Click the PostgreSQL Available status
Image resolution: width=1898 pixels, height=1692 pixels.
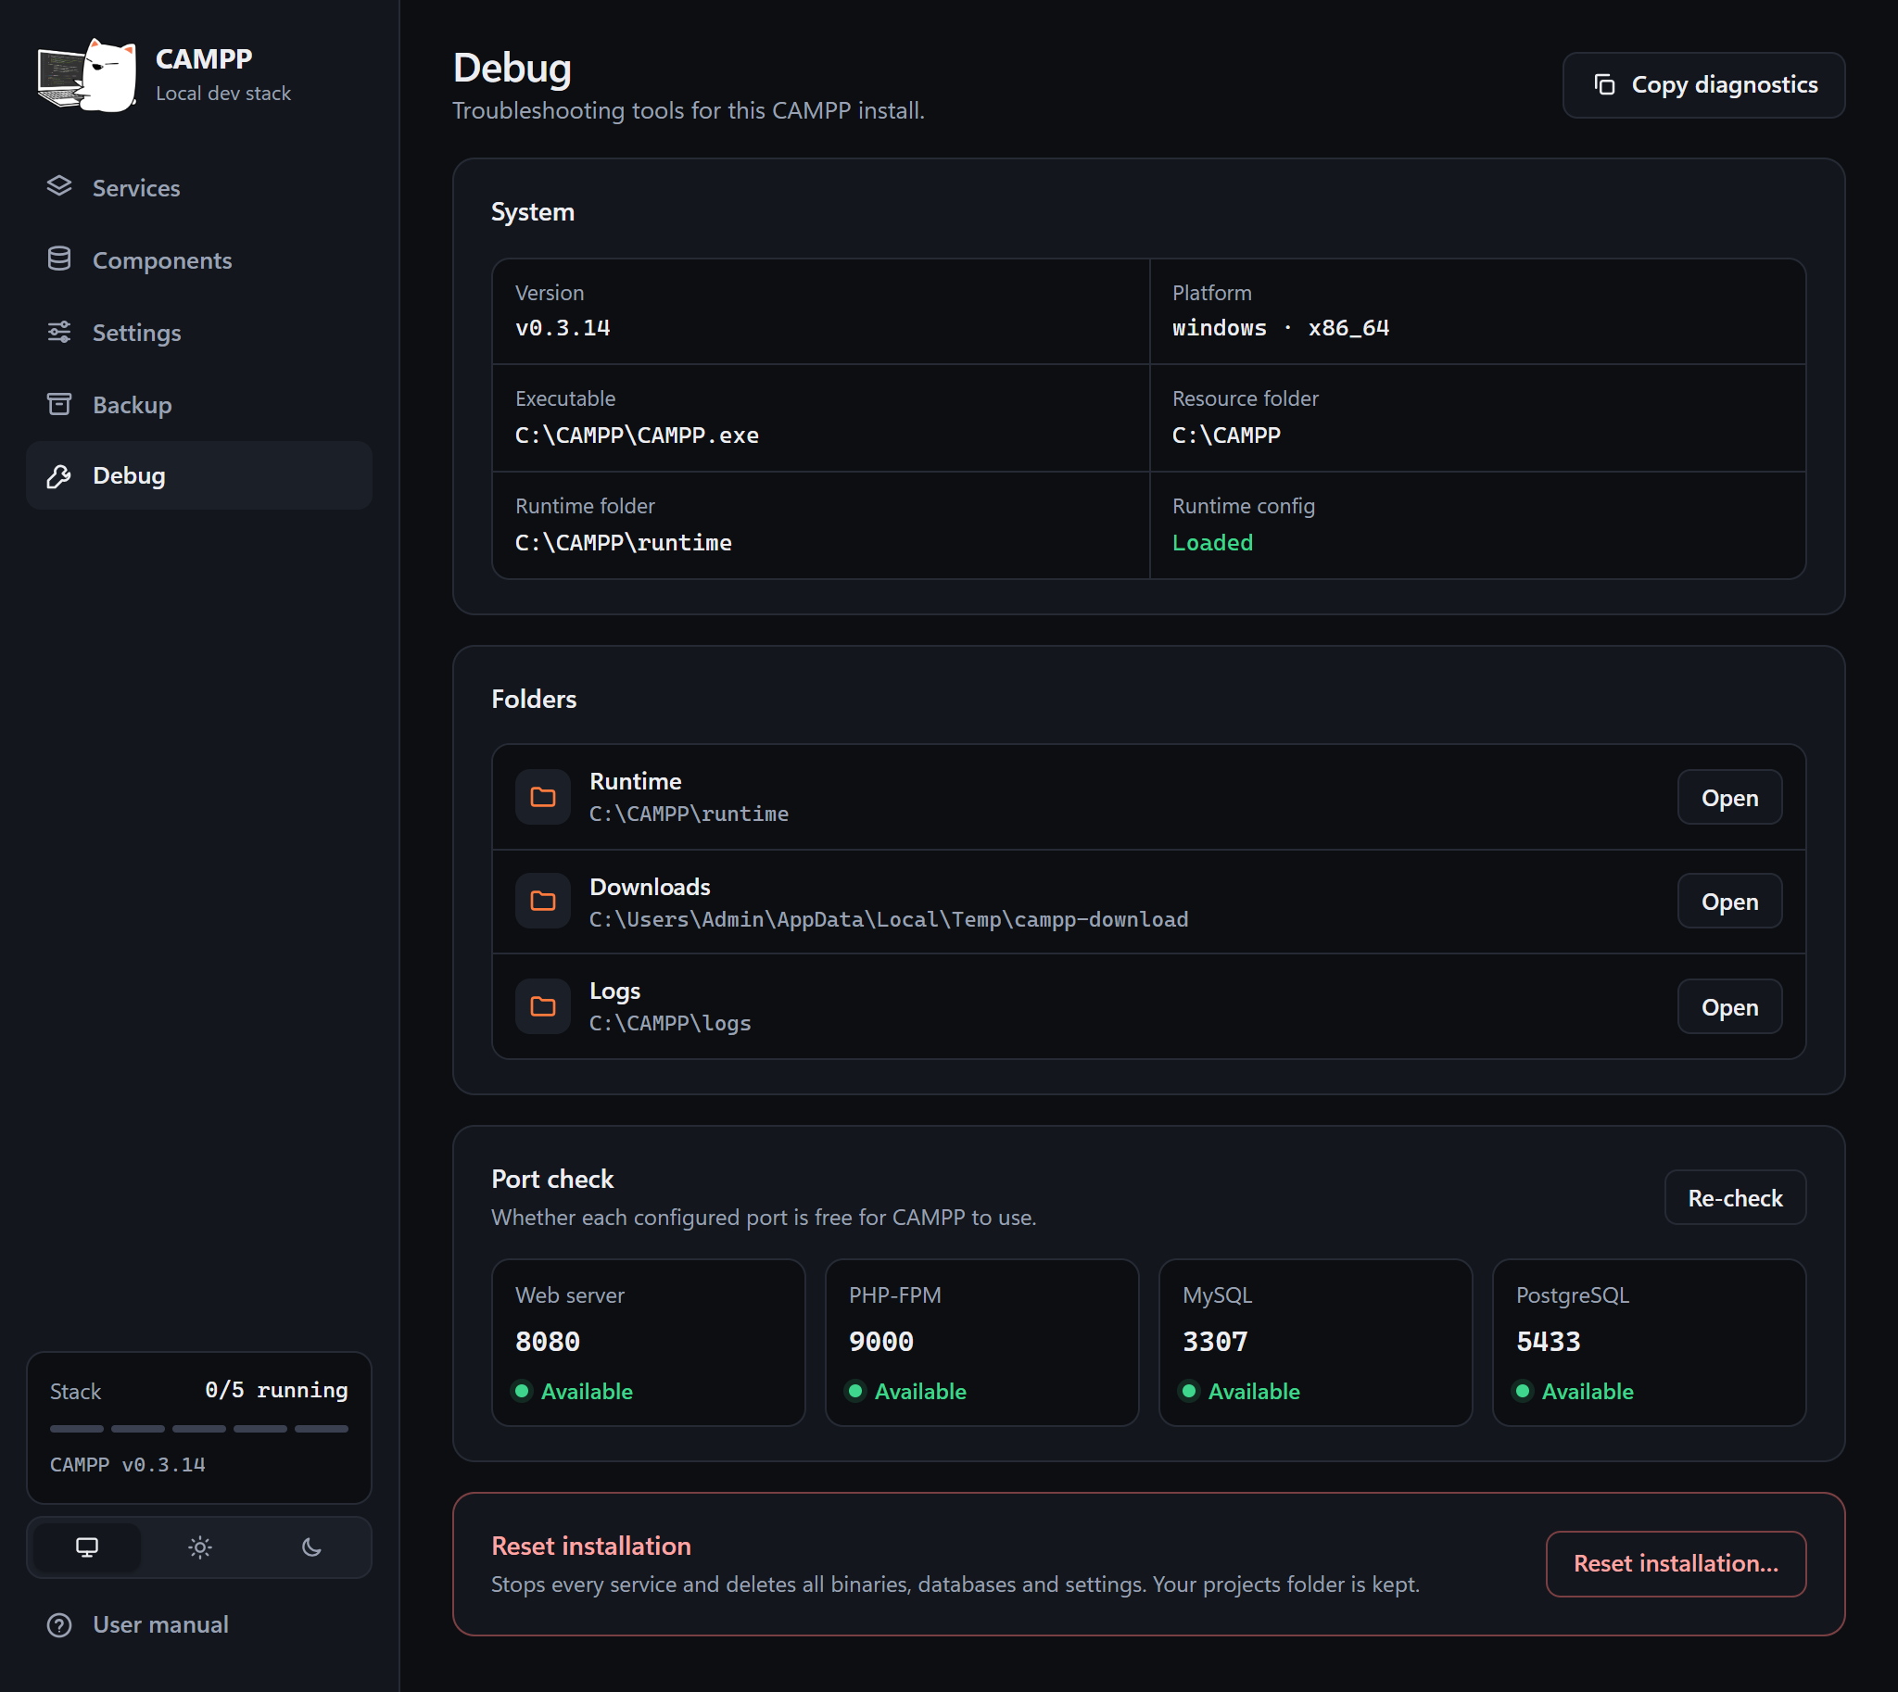pyautogui.click(x=1575, y=1392)
